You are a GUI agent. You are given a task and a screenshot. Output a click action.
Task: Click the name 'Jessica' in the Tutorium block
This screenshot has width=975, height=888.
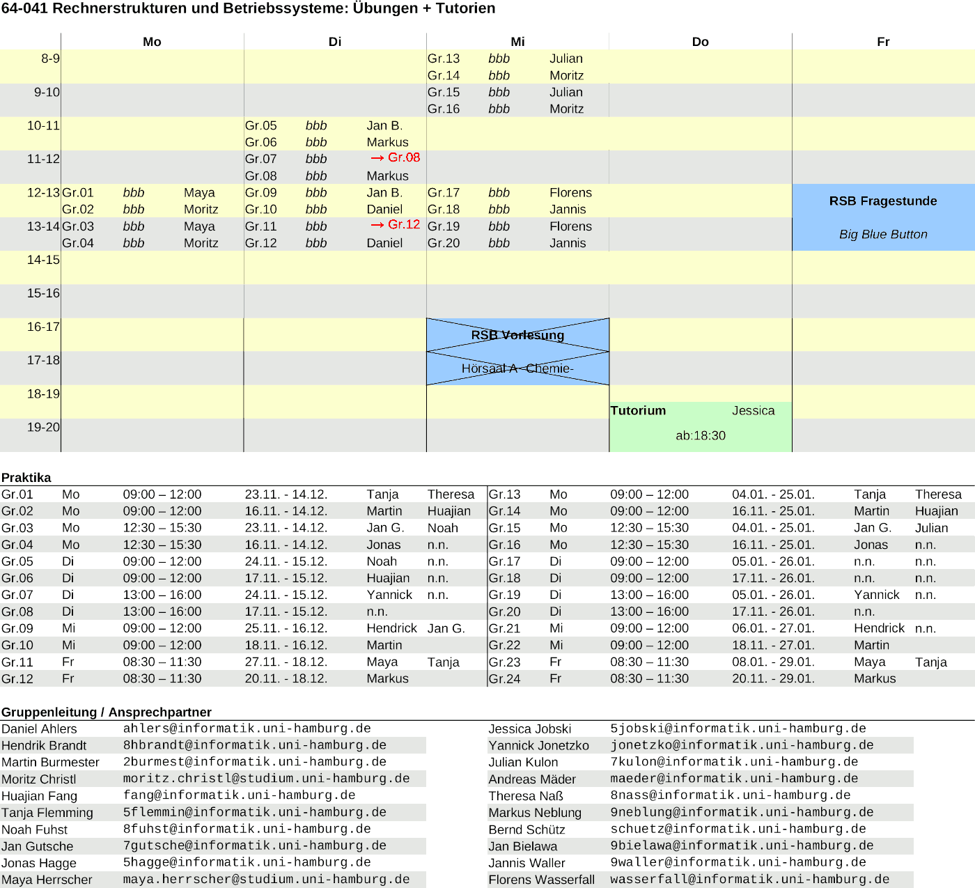753,411
